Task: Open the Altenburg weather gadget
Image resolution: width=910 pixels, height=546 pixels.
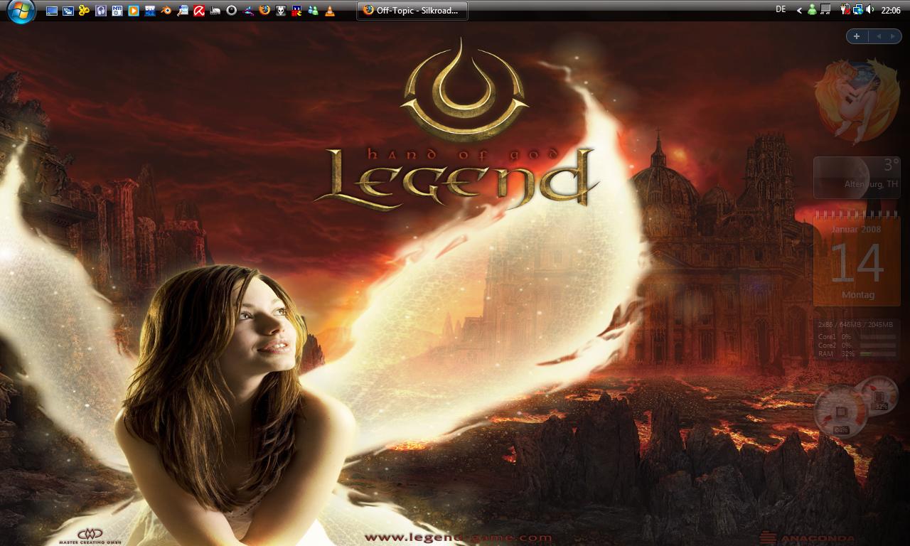Action: pyautogui.click(x=857, y=177)
